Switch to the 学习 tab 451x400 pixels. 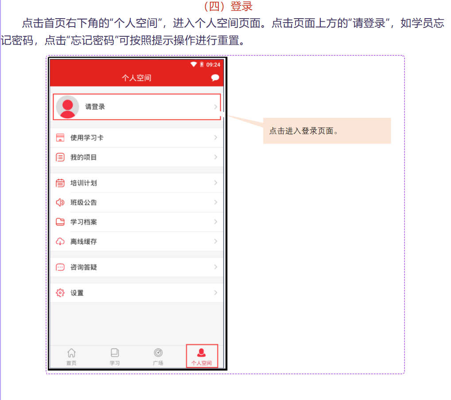115,356
